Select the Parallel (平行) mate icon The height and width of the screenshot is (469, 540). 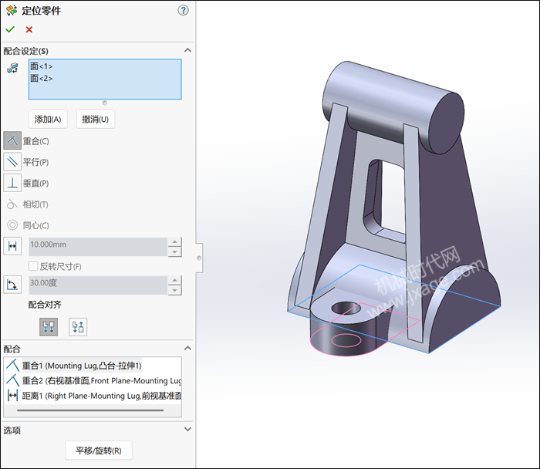(13, 161)
